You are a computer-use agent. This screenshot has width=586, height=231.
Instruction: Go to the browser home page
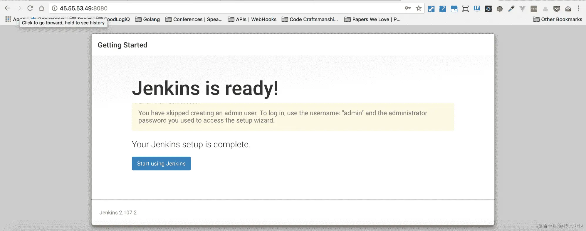41,8
